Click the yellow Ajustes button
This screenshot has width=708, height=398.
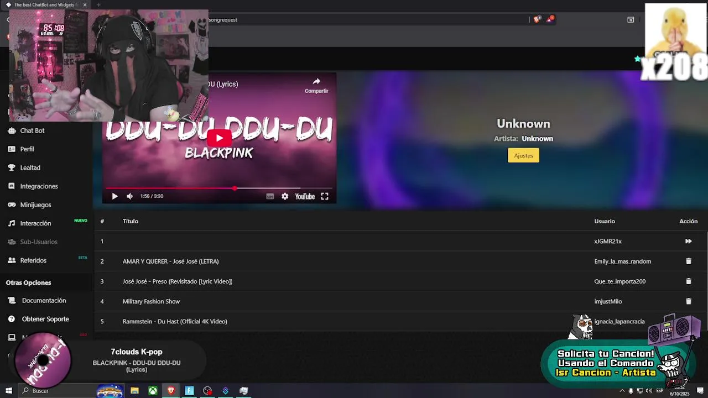(x=523, y=155)
